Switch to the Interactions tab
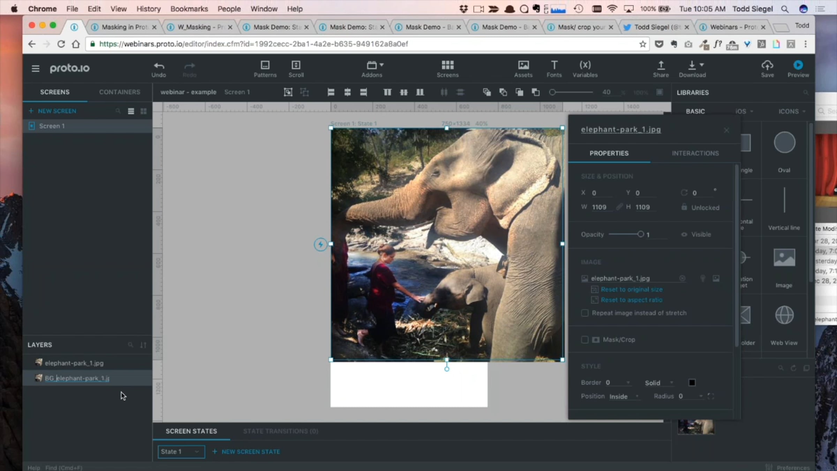This screenshot has width=837, height=471. pyautogui.click(x=695, y=153)
